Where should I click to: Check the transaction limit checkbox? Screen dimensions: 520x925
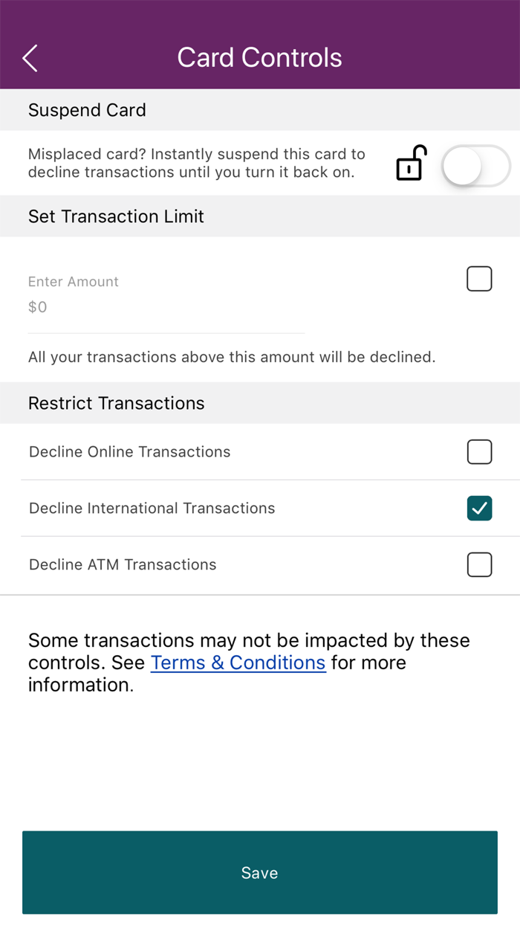[x=479, y=279]
